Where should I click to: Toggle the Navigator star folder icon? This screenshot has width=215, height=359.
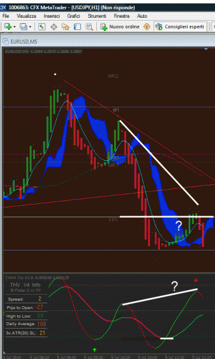tap(65, 27)
